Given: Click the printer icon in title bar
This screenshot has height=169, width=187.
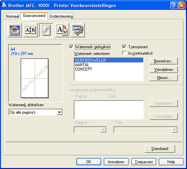Looking at the screenshot, I should point(4,5).
